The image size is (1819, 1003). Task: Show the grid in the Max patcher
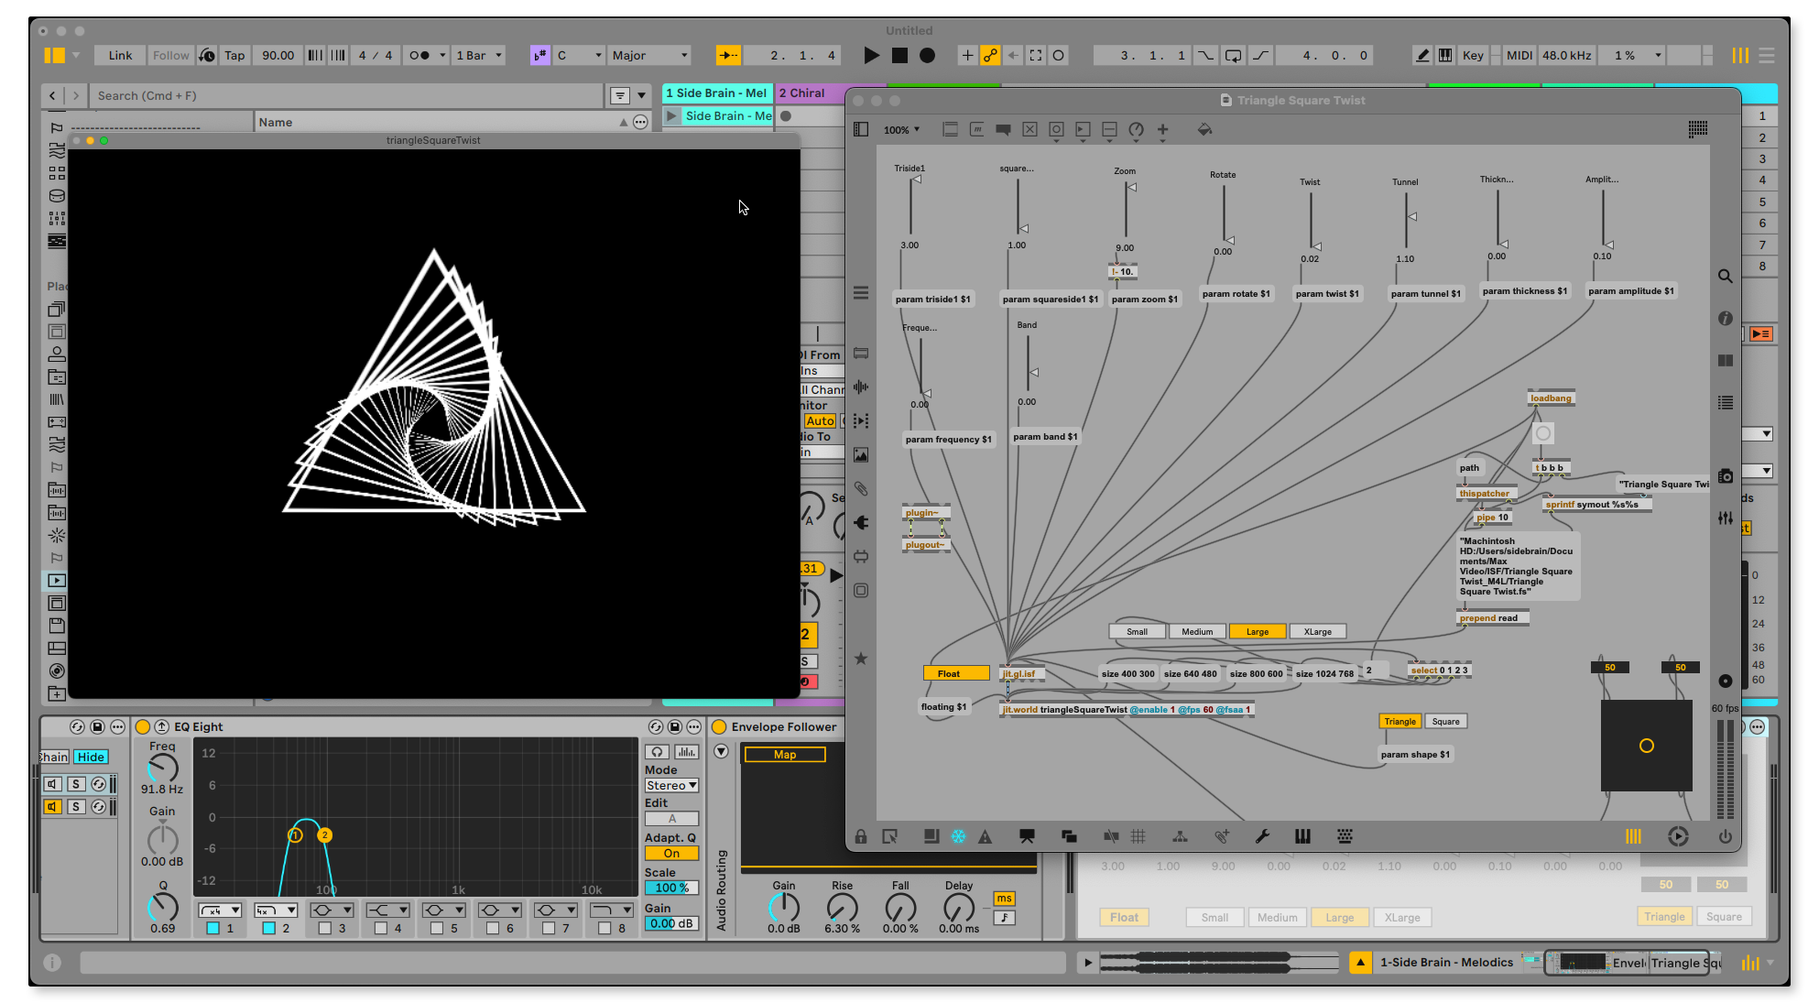coord(1138,836)
